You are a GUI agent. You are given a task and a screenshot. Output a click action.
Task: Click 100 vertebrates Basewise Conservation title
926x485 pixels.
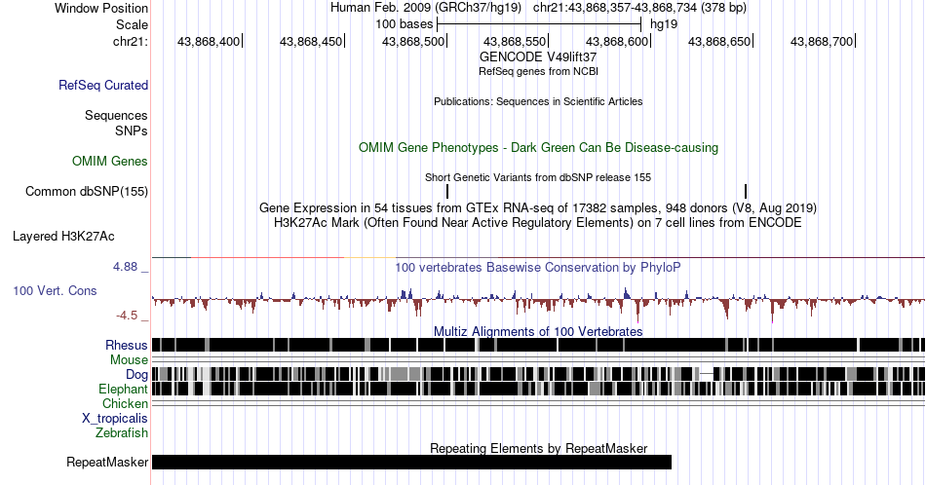[x=538, y=267]
